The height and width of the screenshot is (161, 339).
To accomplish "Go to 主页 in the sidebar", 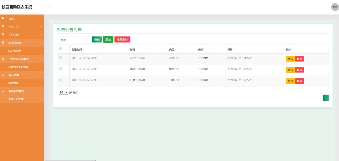I will tap(12, 19).
